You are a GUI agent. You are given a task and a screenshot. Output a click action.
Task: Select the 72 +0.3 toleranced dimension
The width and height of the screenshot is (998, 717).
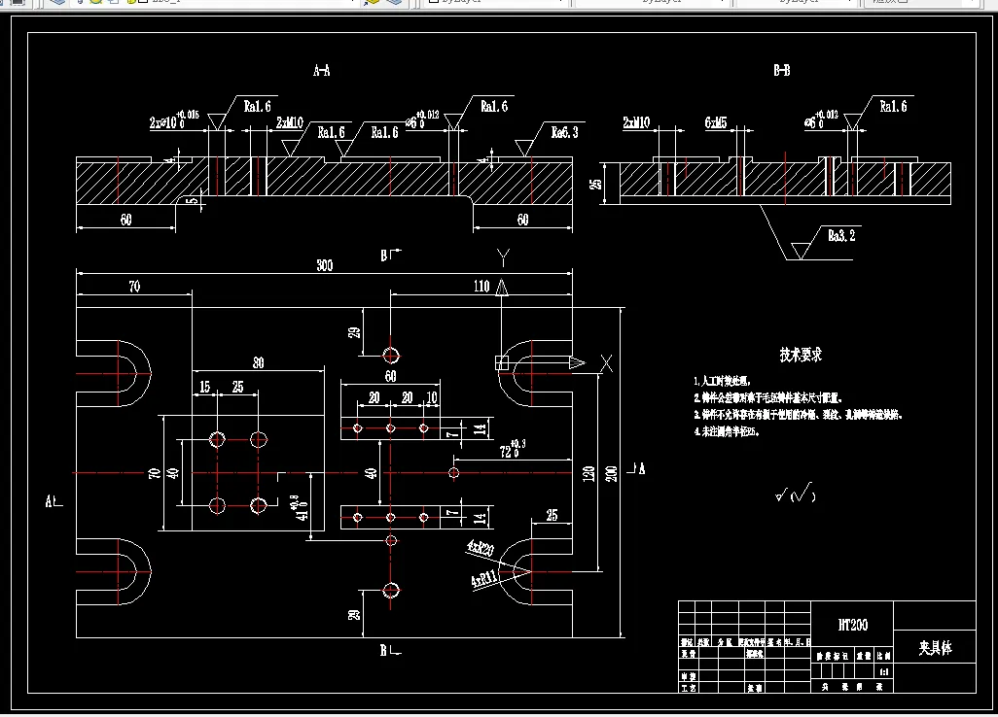513,449
